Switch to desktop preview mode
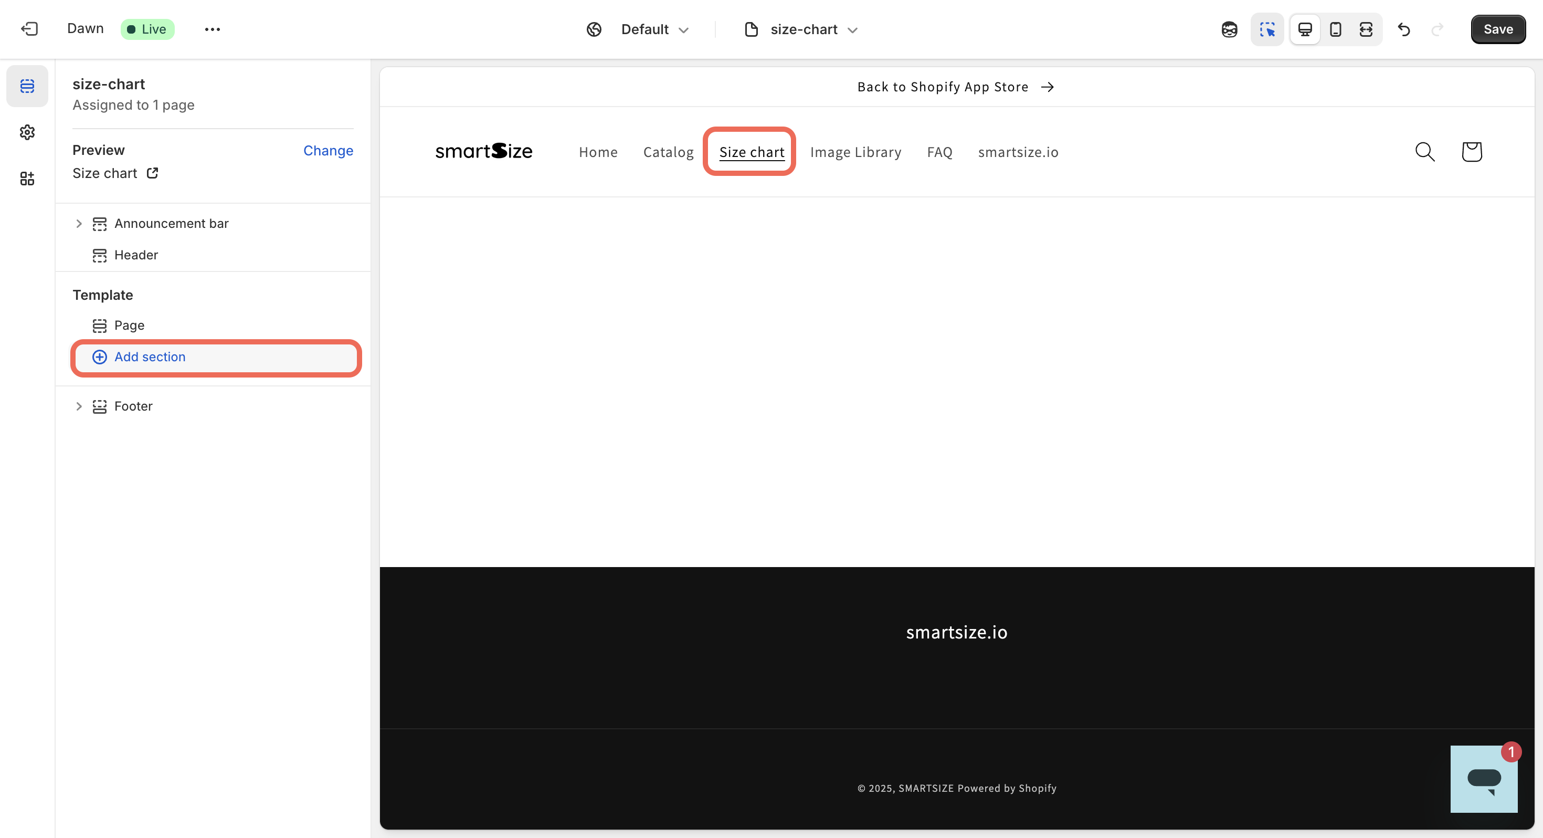This screenshot has height=838, width=1543. [1305, 29]
